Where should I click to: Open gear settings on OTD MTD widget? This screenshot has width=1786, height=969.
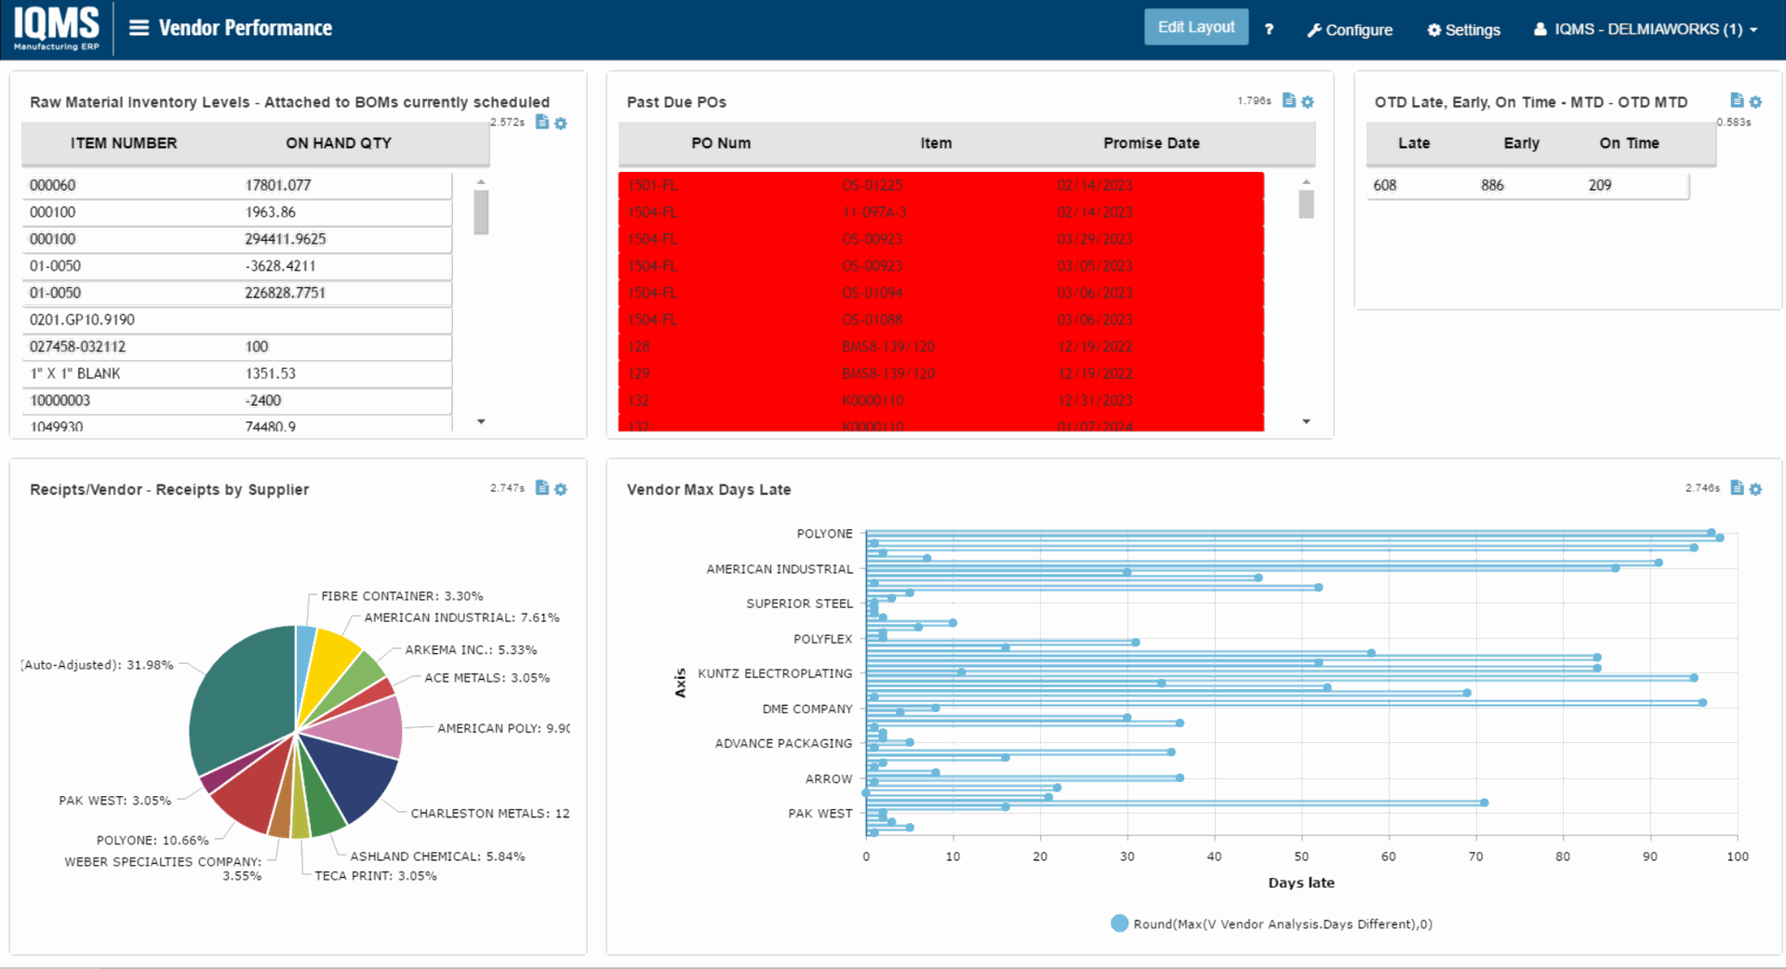pyautogui.click(x=1755, y=102)
